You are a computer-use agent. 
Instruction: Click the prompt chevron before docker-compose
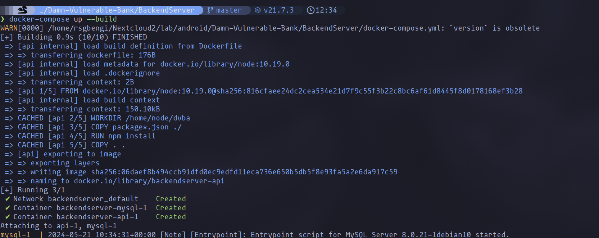(x=3, y=19)
